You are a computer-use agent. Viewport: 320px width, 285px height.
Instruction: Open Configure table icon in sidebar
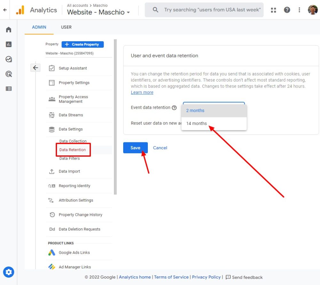(9, 89)
